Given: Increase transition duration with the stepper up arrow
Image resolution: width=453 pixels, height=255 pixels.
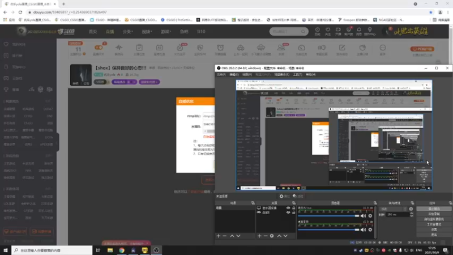Looking at the screenshot, I should pos(412,214).
